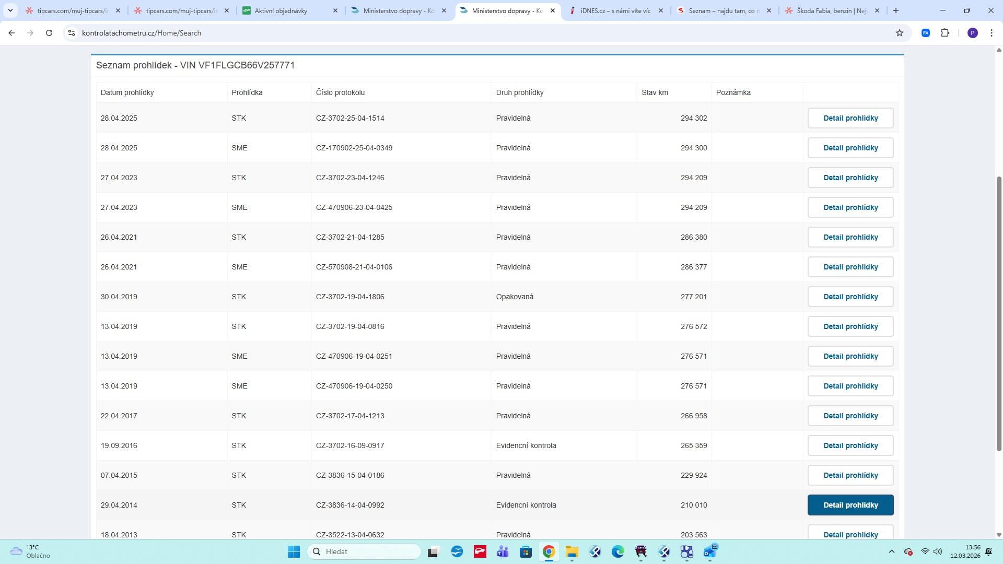
Task: Open File Explorer from the taskbar
Action: click(572, 551)
